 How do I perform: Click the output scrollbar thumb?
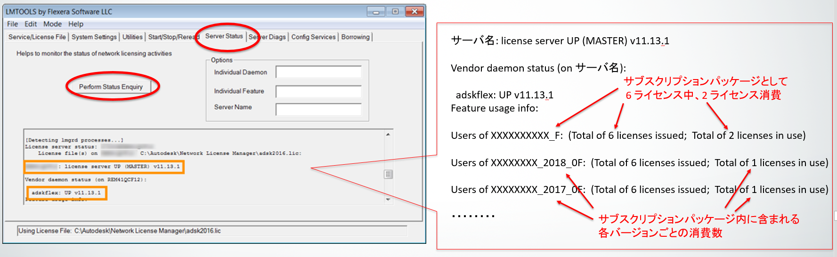(x=388, y=174)
